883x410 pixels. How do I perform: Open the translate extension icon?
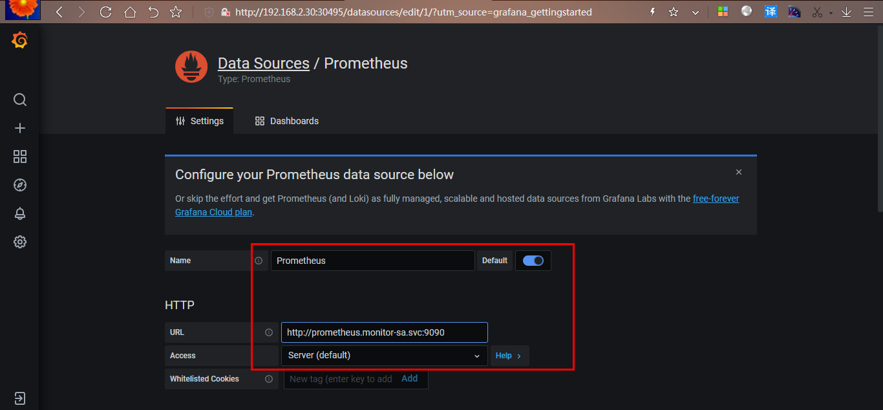[771, 12]
